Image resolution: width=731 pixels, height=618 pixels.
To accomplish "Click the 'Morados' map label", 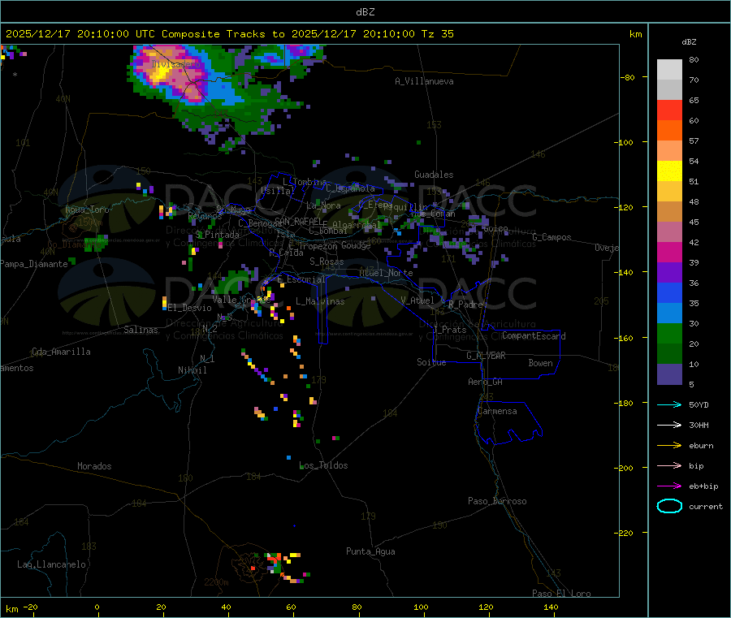I will pos(94,466).
